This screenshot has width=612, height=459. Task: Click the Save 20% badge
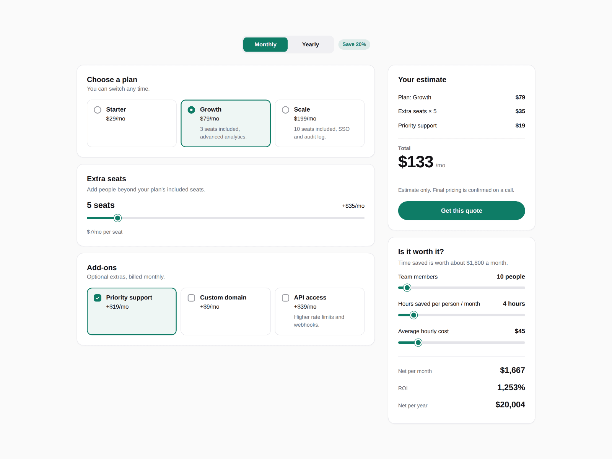tap(354, 44)
